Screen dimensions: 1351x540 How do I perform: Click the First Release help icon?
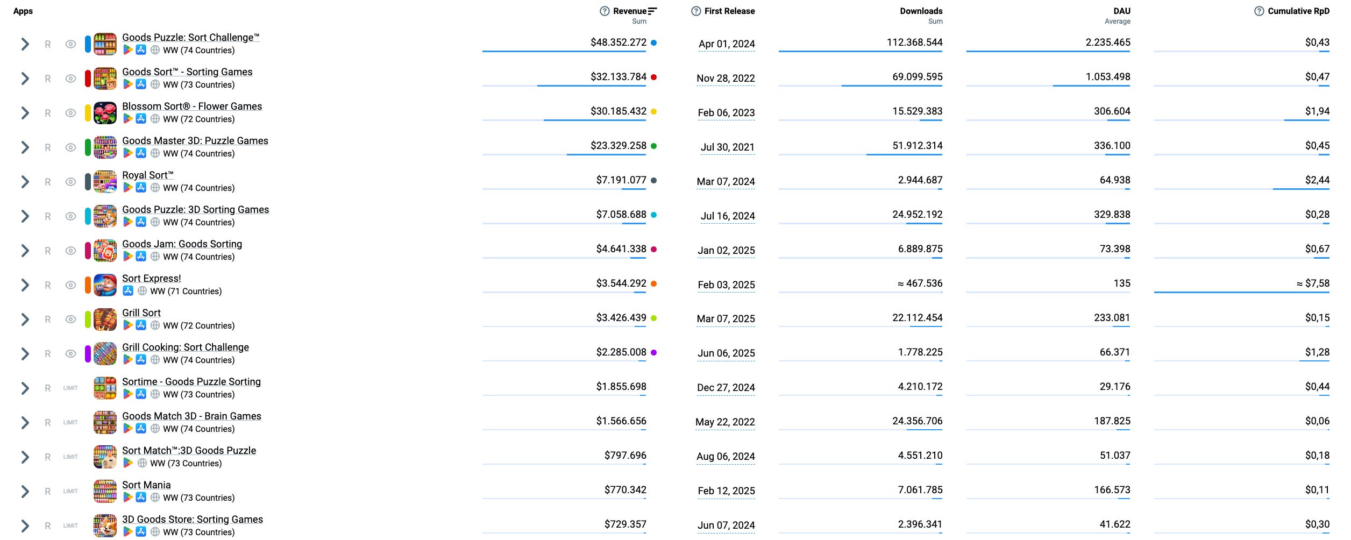(x=696, y=11)
